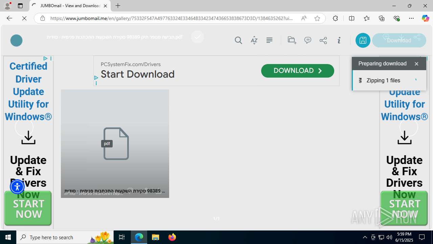The width and height of the screenshot is (433, 244).
Task: Click the add to folder icon
Action: point(292,40)
